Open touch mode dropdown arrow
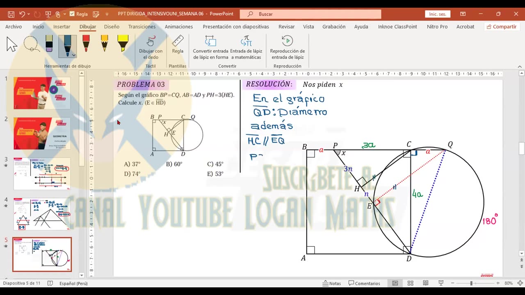The width and height of the screenshot is (525, 295). [65, 14]
